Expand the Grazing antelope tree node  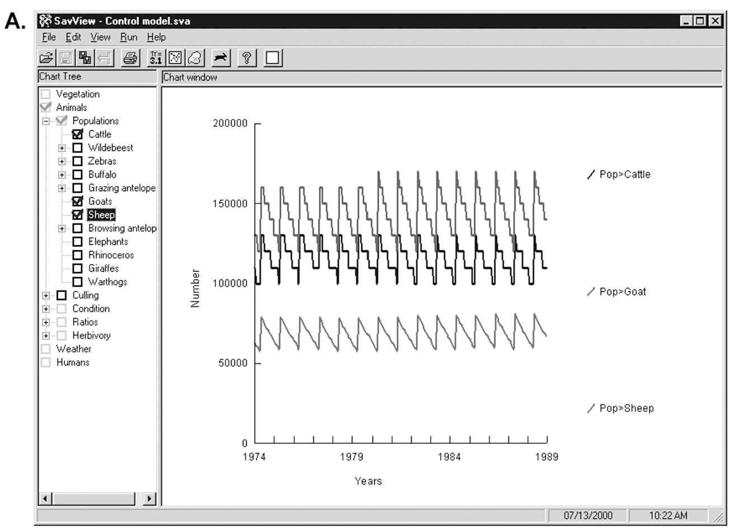[62, 188]
